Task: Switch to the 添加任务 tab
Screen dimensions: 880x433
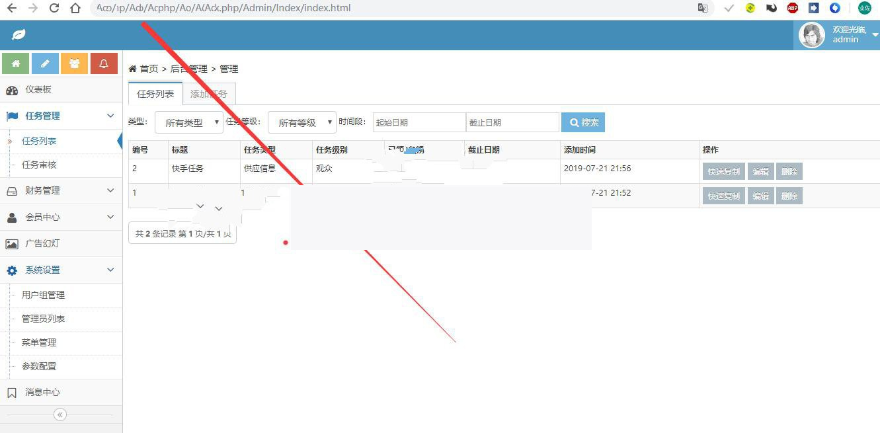Action: click(x=210, y=93)
